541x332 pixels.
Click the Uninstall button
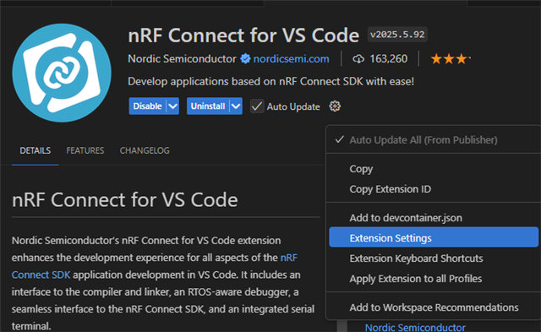point(208,106)
